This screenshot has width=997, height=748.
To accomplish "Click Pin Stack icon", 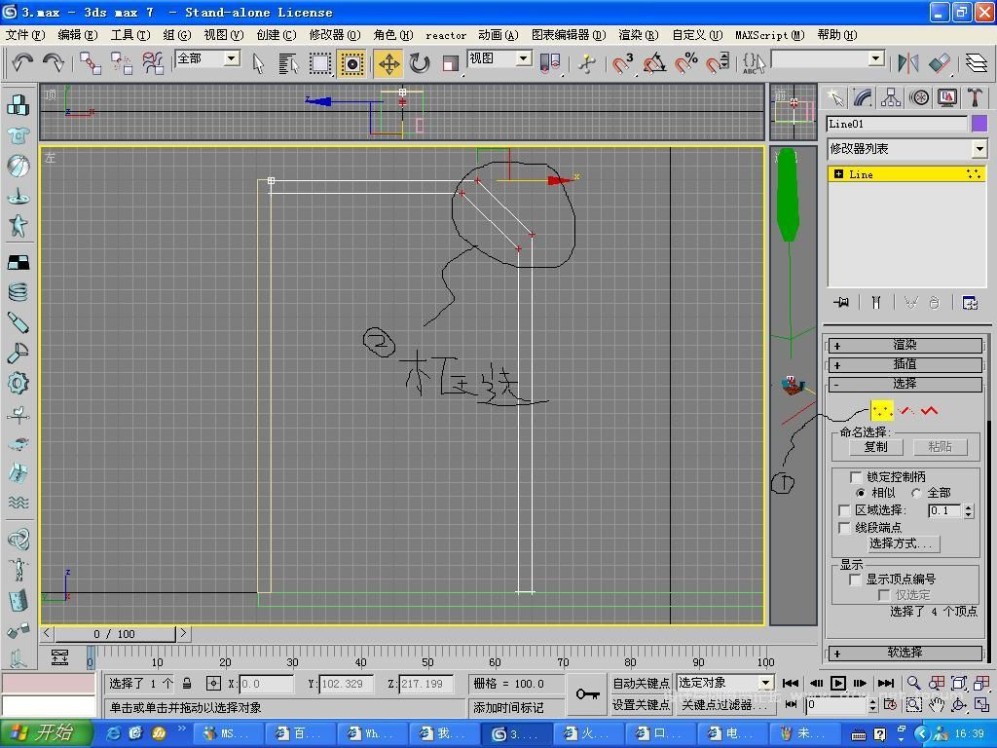I will [x=841, y=303].
